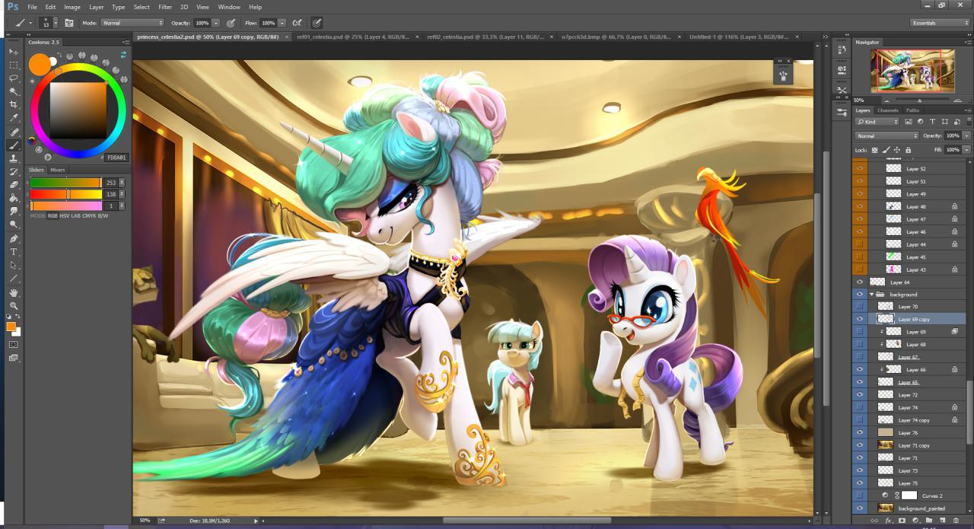Image resolution: width=974 pixels, height=529 pixels.
Task: Show Layer 70 visibility box
Action: (x=860, y=307)
